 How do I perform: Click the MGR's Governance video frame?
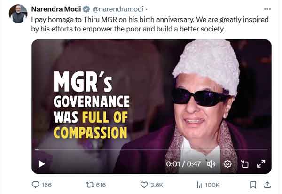(151, 94)
